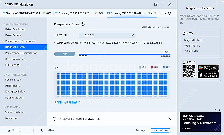Click the Notice button
Screen dimensions: 224x135
[47, 131]
